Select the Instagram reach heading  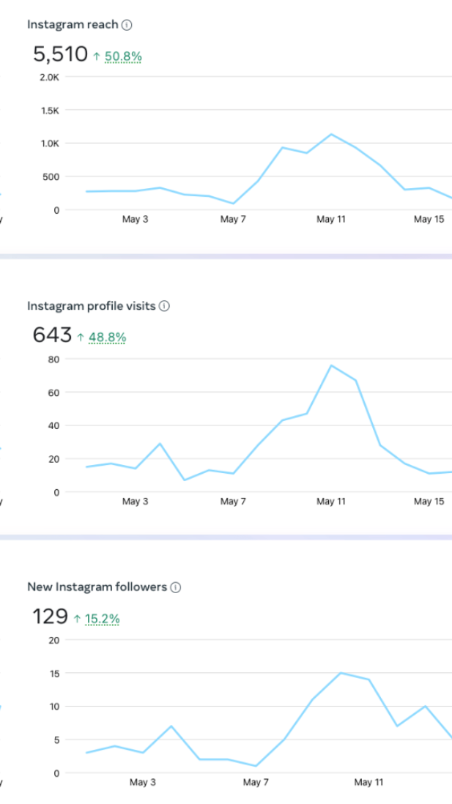(x=73, y=25)
